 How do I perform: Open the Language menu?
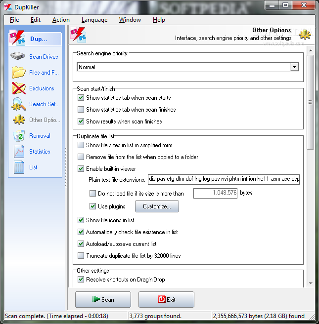click(x=94, y=20)
